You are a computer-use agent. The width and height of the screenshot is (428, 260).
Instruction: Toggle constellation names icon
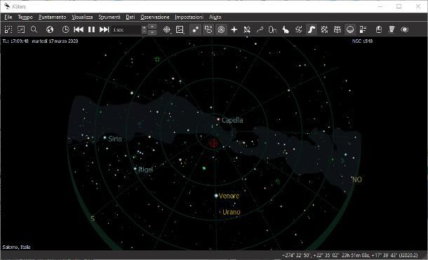tap(272, 29)
